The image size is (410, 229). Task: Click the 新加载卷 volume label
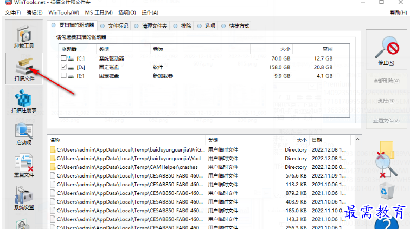point(163,76)
